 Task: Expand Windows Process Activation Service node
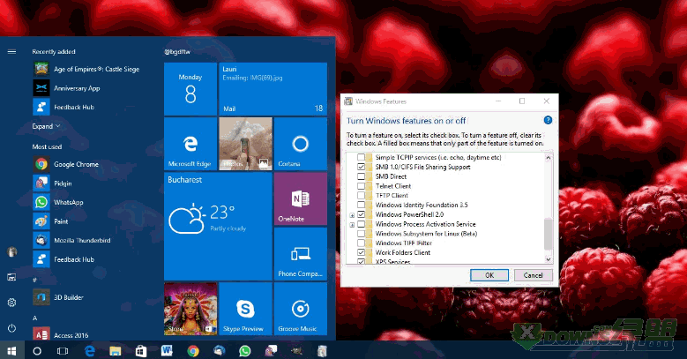click(x=352, y=225)
